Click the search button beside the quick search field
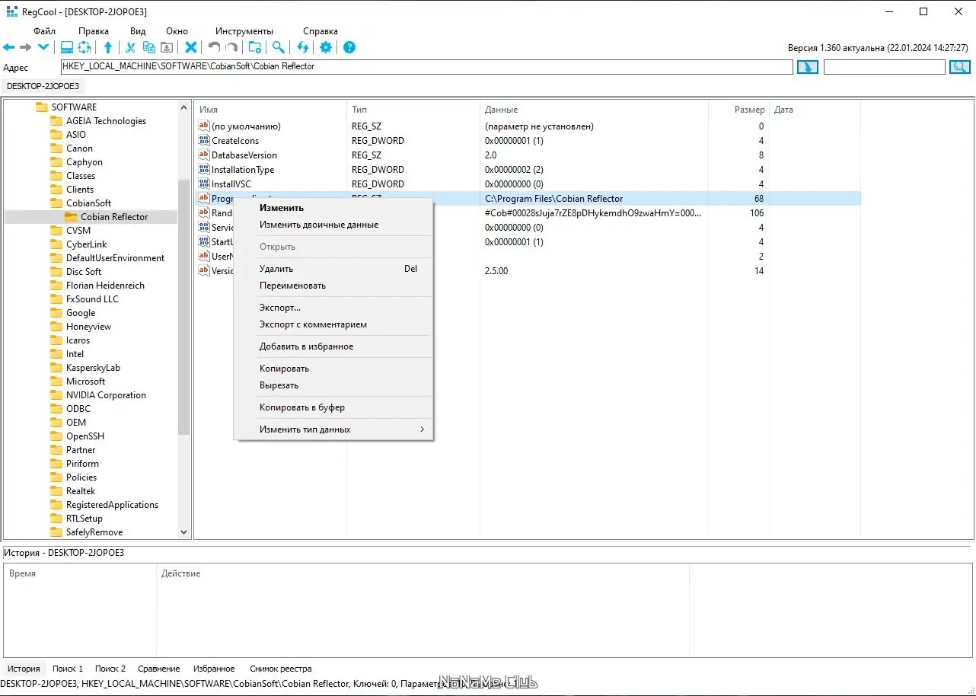The height and width of the screenshot is (696, 976). tap(960, 67)
